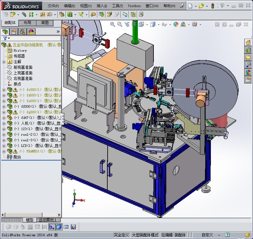Click the Help question mark icon
Screen dimensions: 253x239
pyautogui.click(x=222, y=6)
